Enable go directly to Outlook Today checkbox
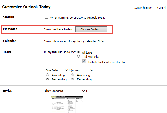 click(46, 17)
